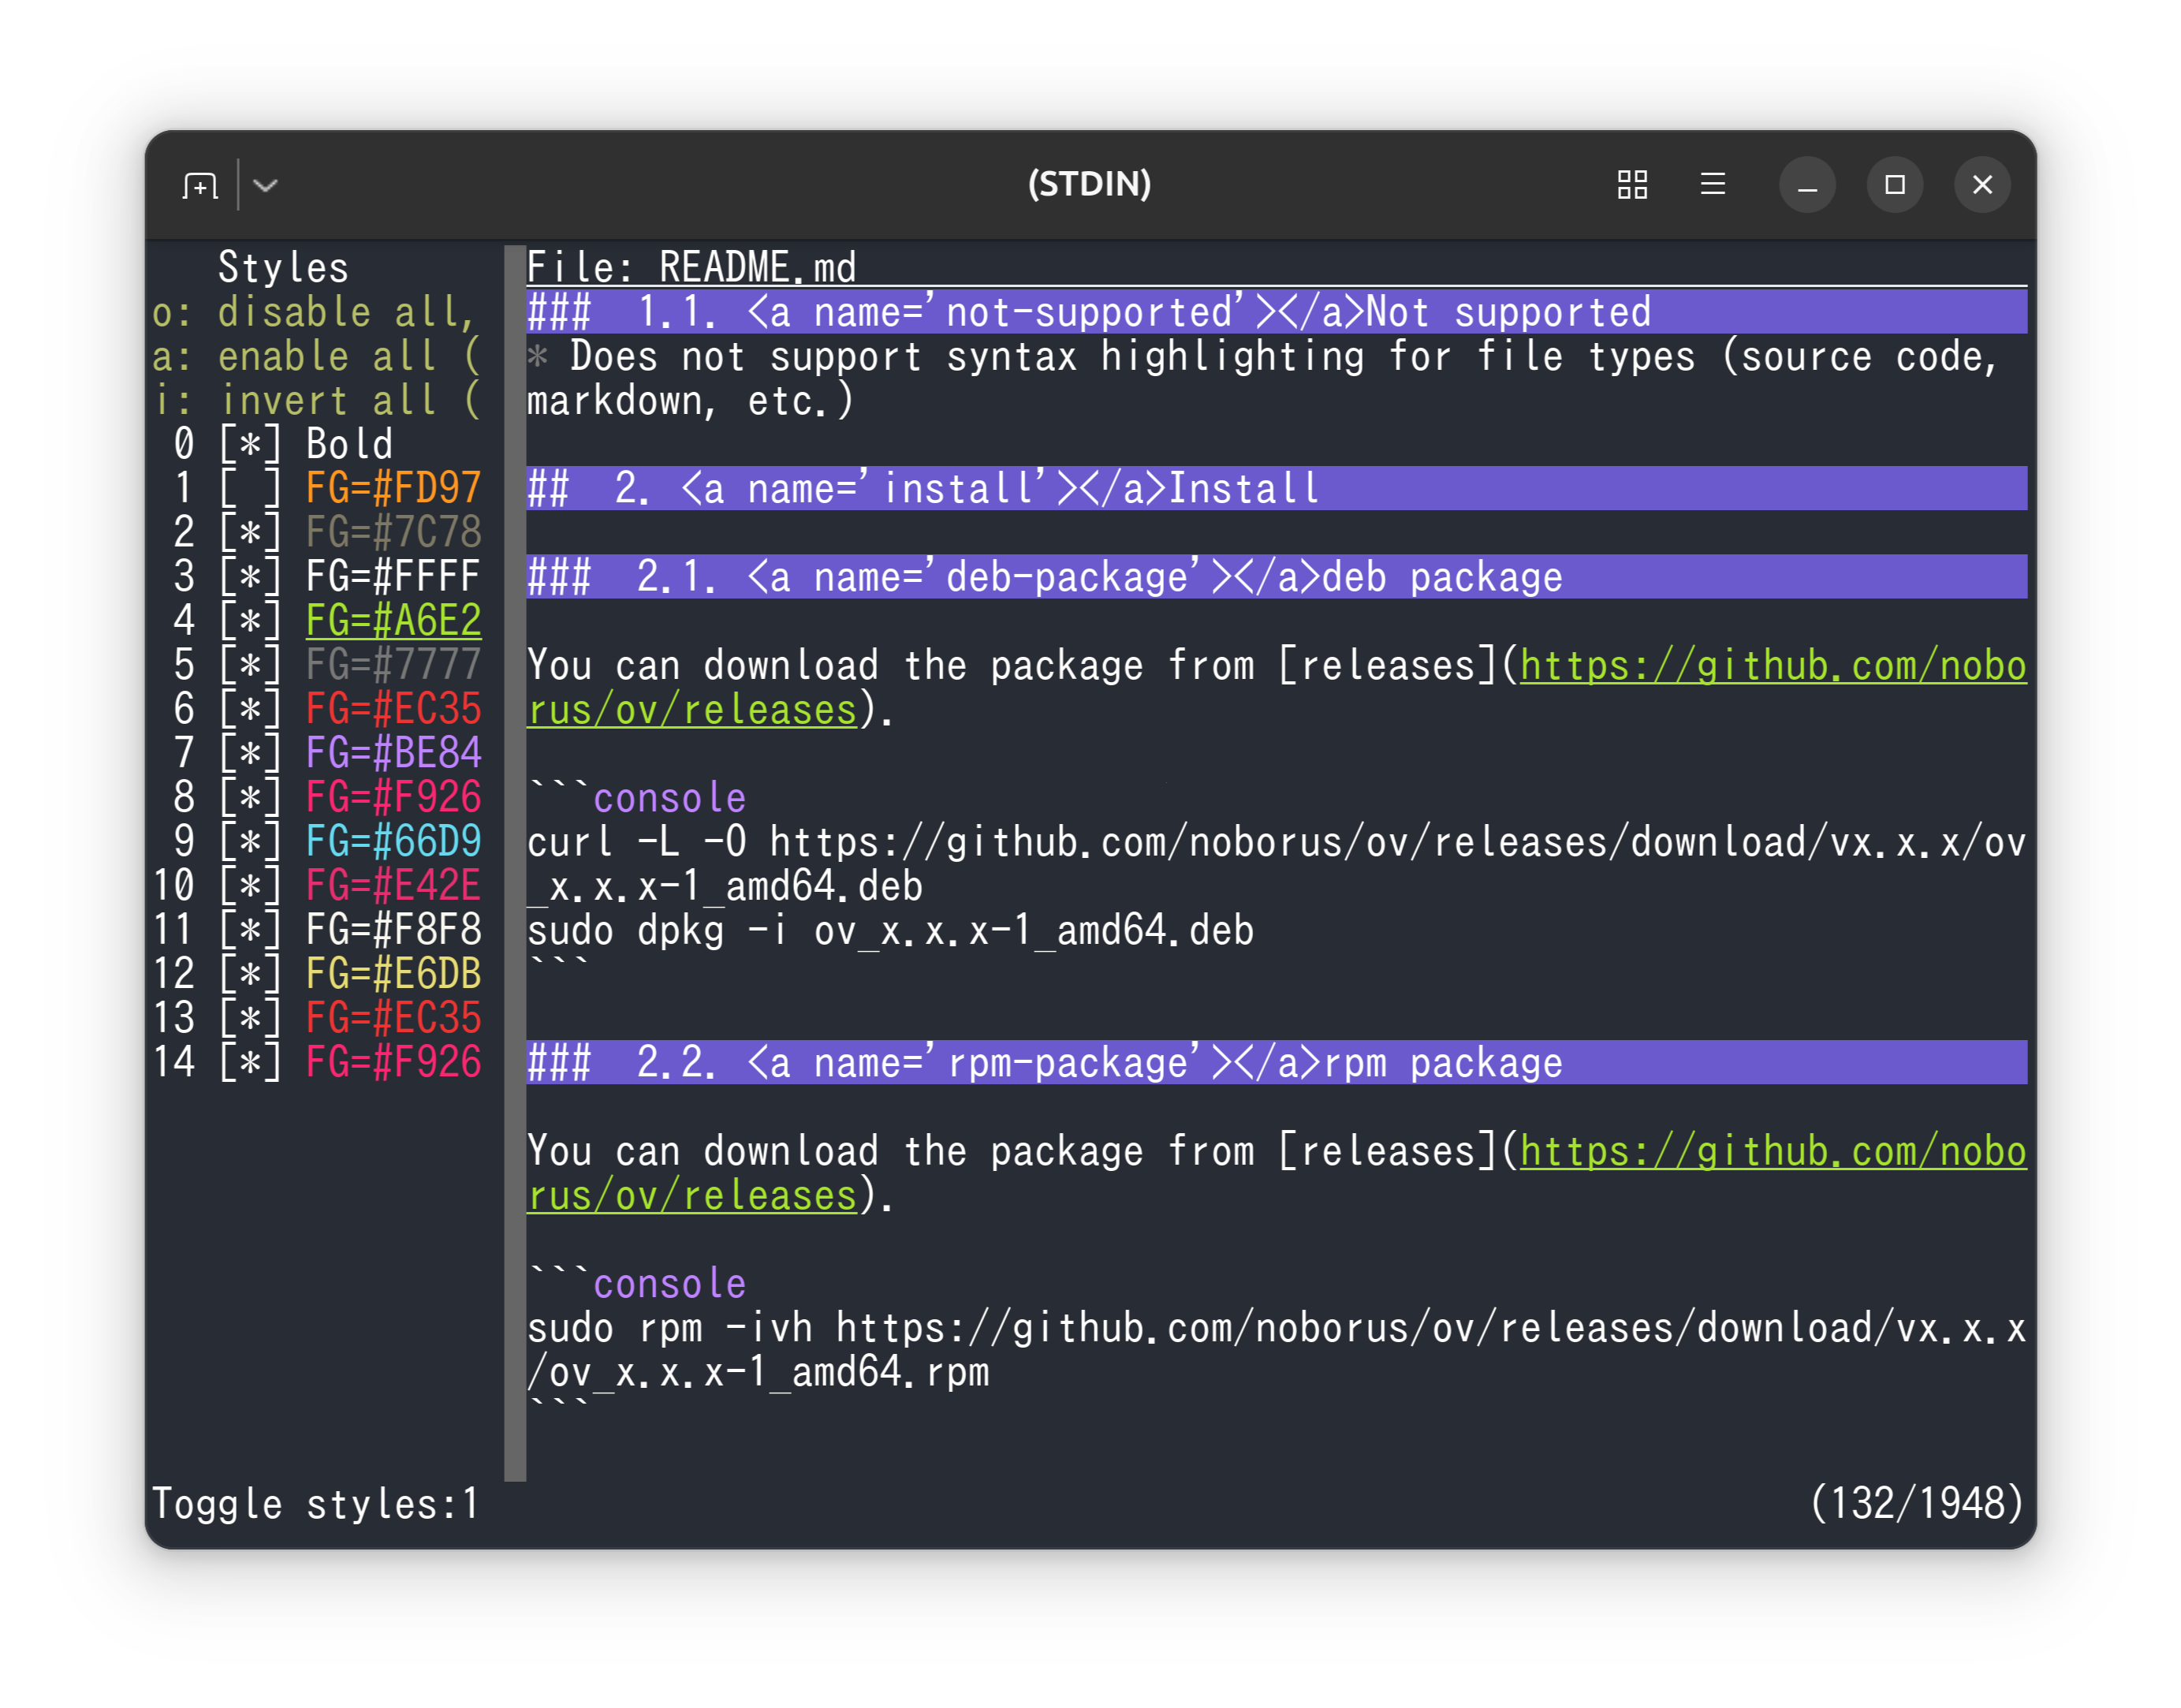The image size is (2181, 1708).
Task: Uncheck style 3 FG=#FFFF checkbox
Action: 250,576
